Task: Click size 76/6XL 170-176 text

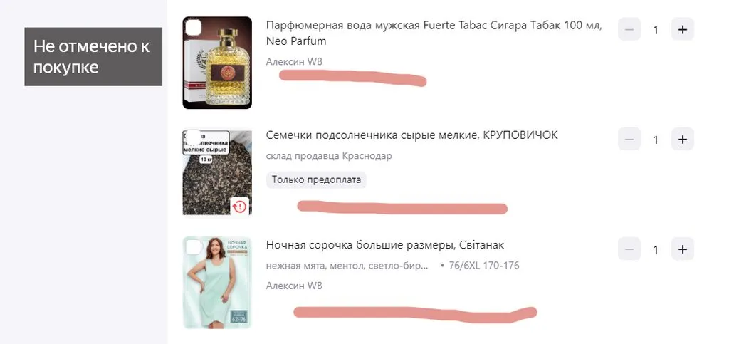Action: tap(484, 266)
